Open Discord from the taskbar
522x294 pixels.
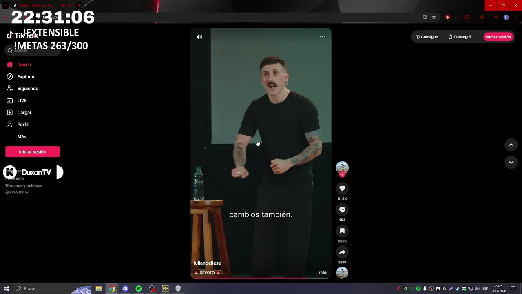click(x=125, y=289)
